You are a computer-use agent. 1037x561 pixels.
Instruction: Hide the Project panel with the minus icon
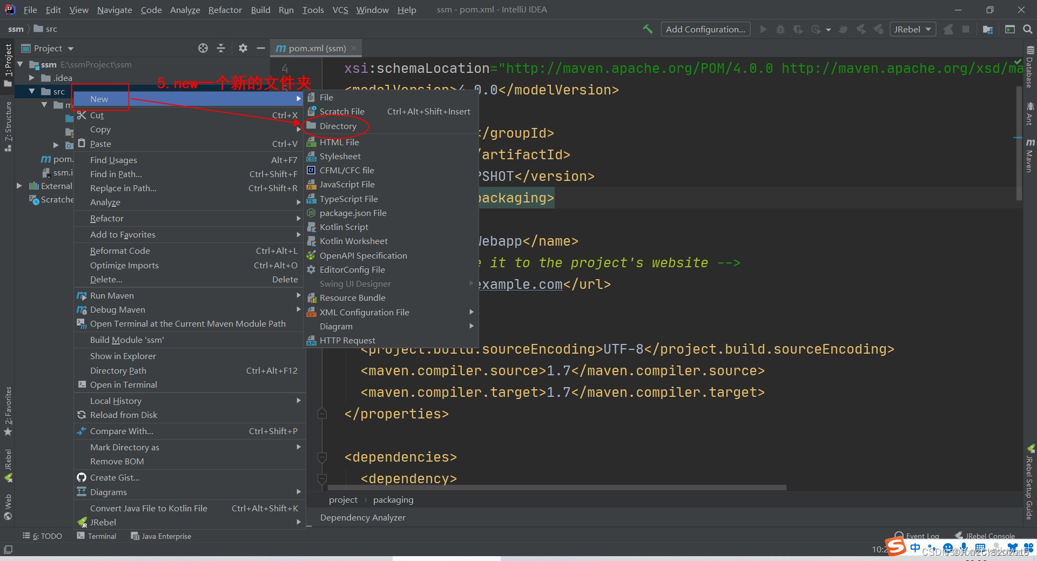[x=261, y=48]
